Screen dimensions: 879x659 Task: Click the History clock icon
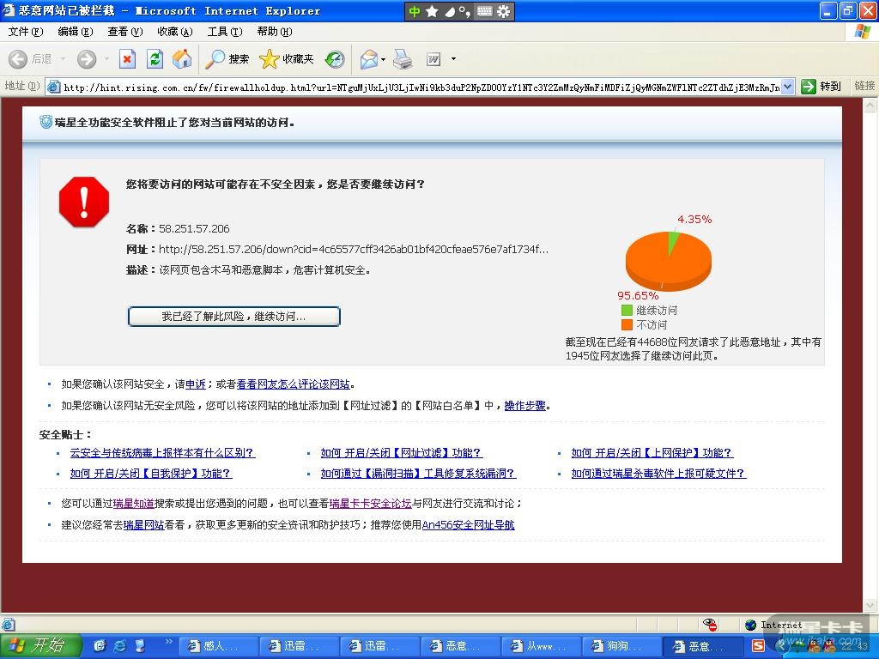[335, 59]
